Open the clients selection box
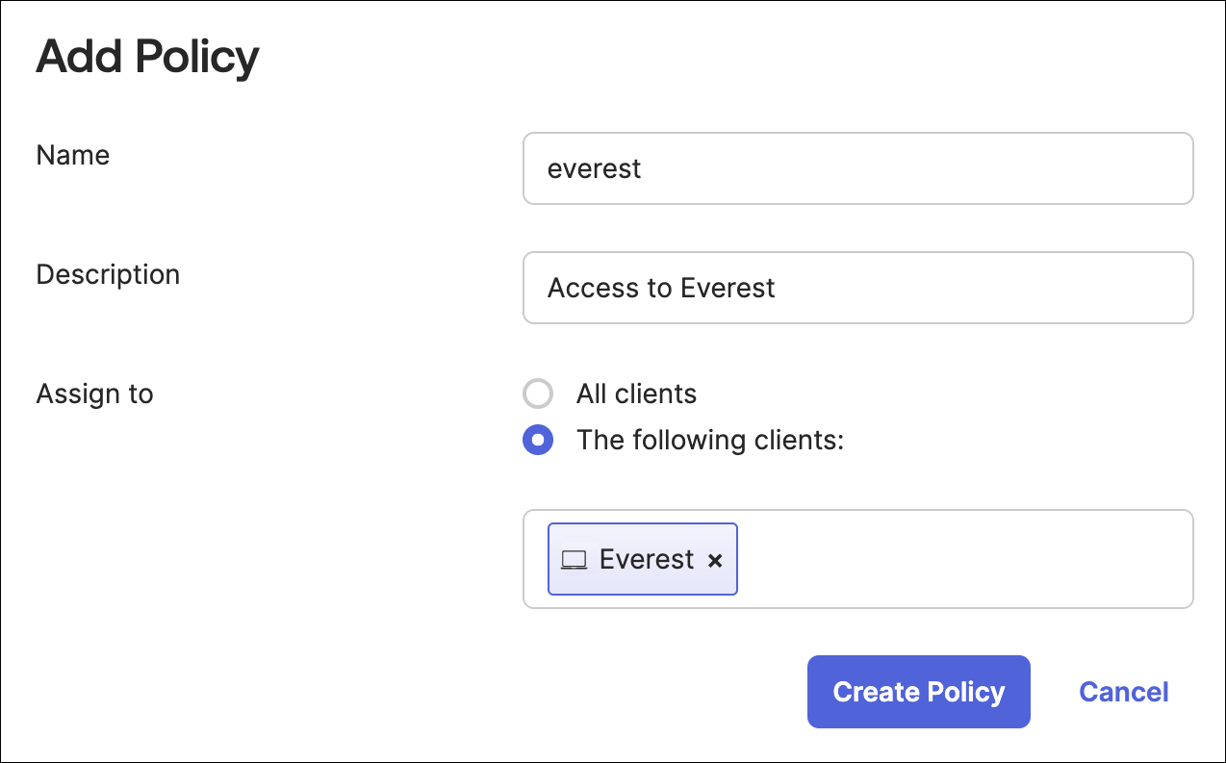This screenshot has height=763, width=1226. [x=962, y=559]
